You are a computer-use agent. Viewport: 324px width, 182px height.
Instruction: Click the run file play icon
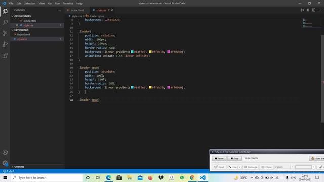pyautogui.click(x=303, y=10)
